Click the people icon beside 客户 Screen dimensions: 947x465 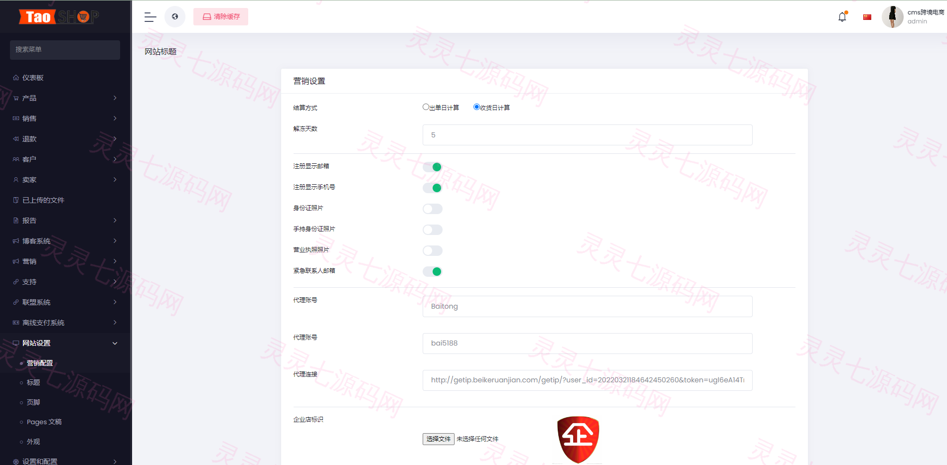pos(16,159)
